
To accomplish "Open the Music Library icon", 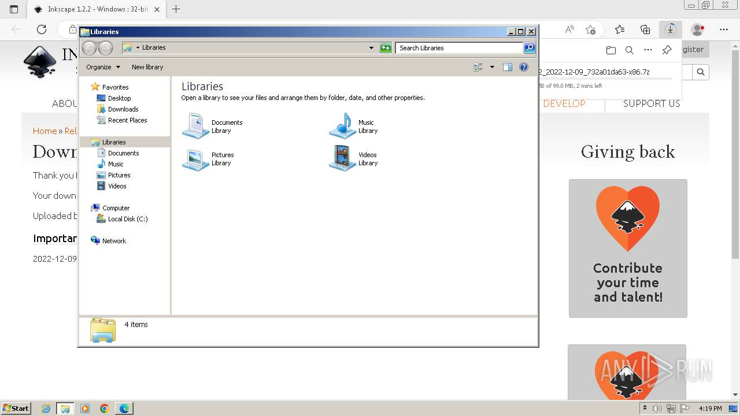I will 342,126.
